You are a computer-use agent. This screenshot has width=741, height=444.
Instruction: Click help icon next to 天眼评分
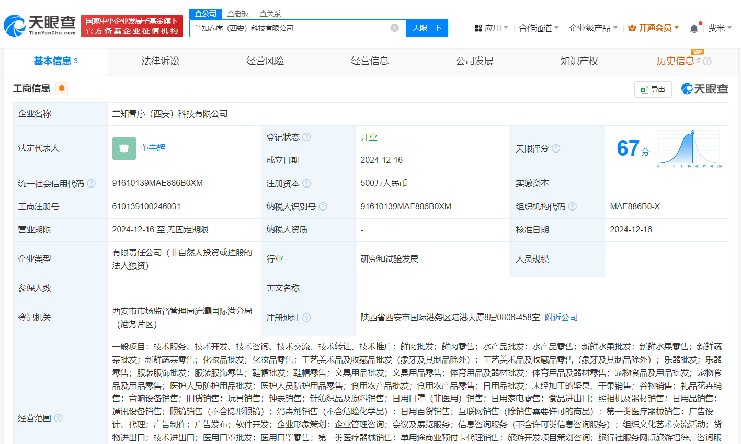pos(556,148)
